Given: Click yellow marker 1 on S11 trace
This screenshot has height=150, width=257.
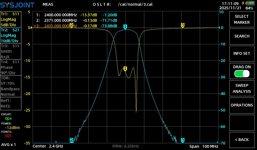Looking at the screenshot, I should [x=125, y=68].
